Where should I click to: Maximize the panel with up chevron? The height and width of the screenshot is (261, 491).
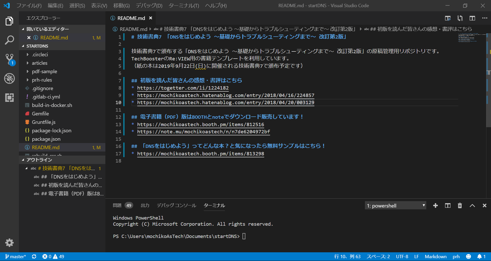tap(472, 205)
